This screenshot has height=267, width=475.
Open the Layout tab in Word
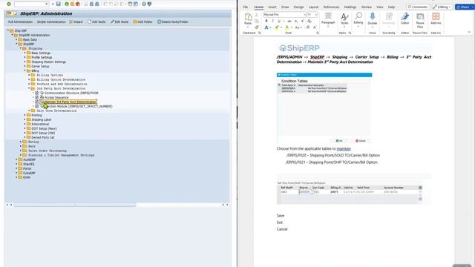(x=313, y=7)
